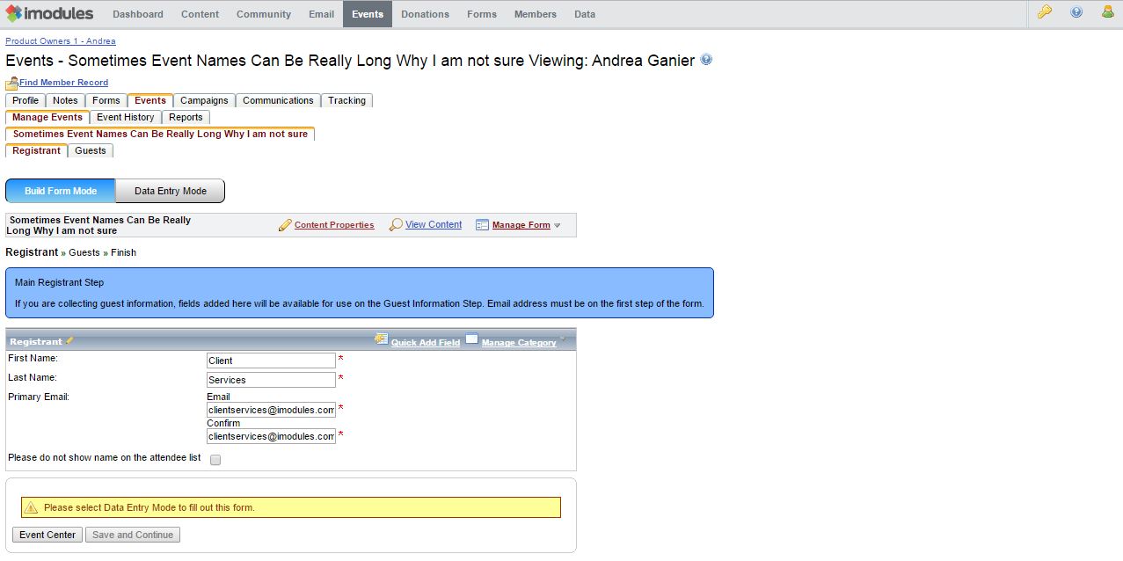Open the Donations menu in top navigation
1123x561 pixels.
pos(425,14)
